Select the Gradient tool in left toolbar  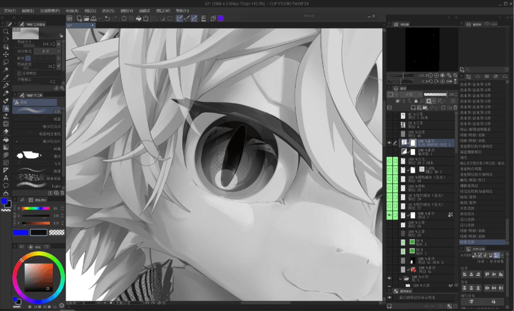(x=6, y=147)
